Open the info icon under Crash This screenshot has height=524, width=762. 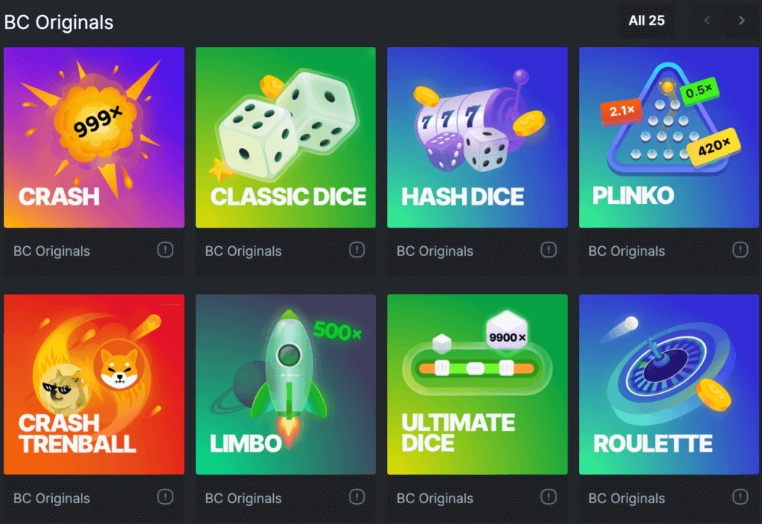point(165,250)
